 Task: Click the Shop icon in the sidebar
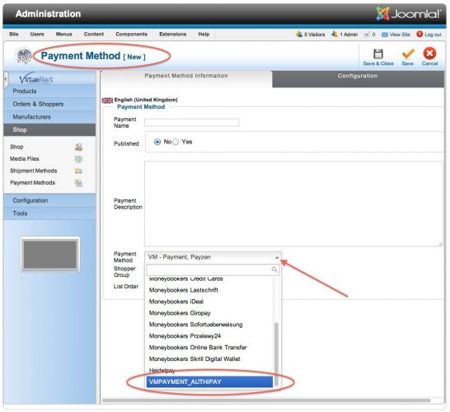(x=78, y=147)
